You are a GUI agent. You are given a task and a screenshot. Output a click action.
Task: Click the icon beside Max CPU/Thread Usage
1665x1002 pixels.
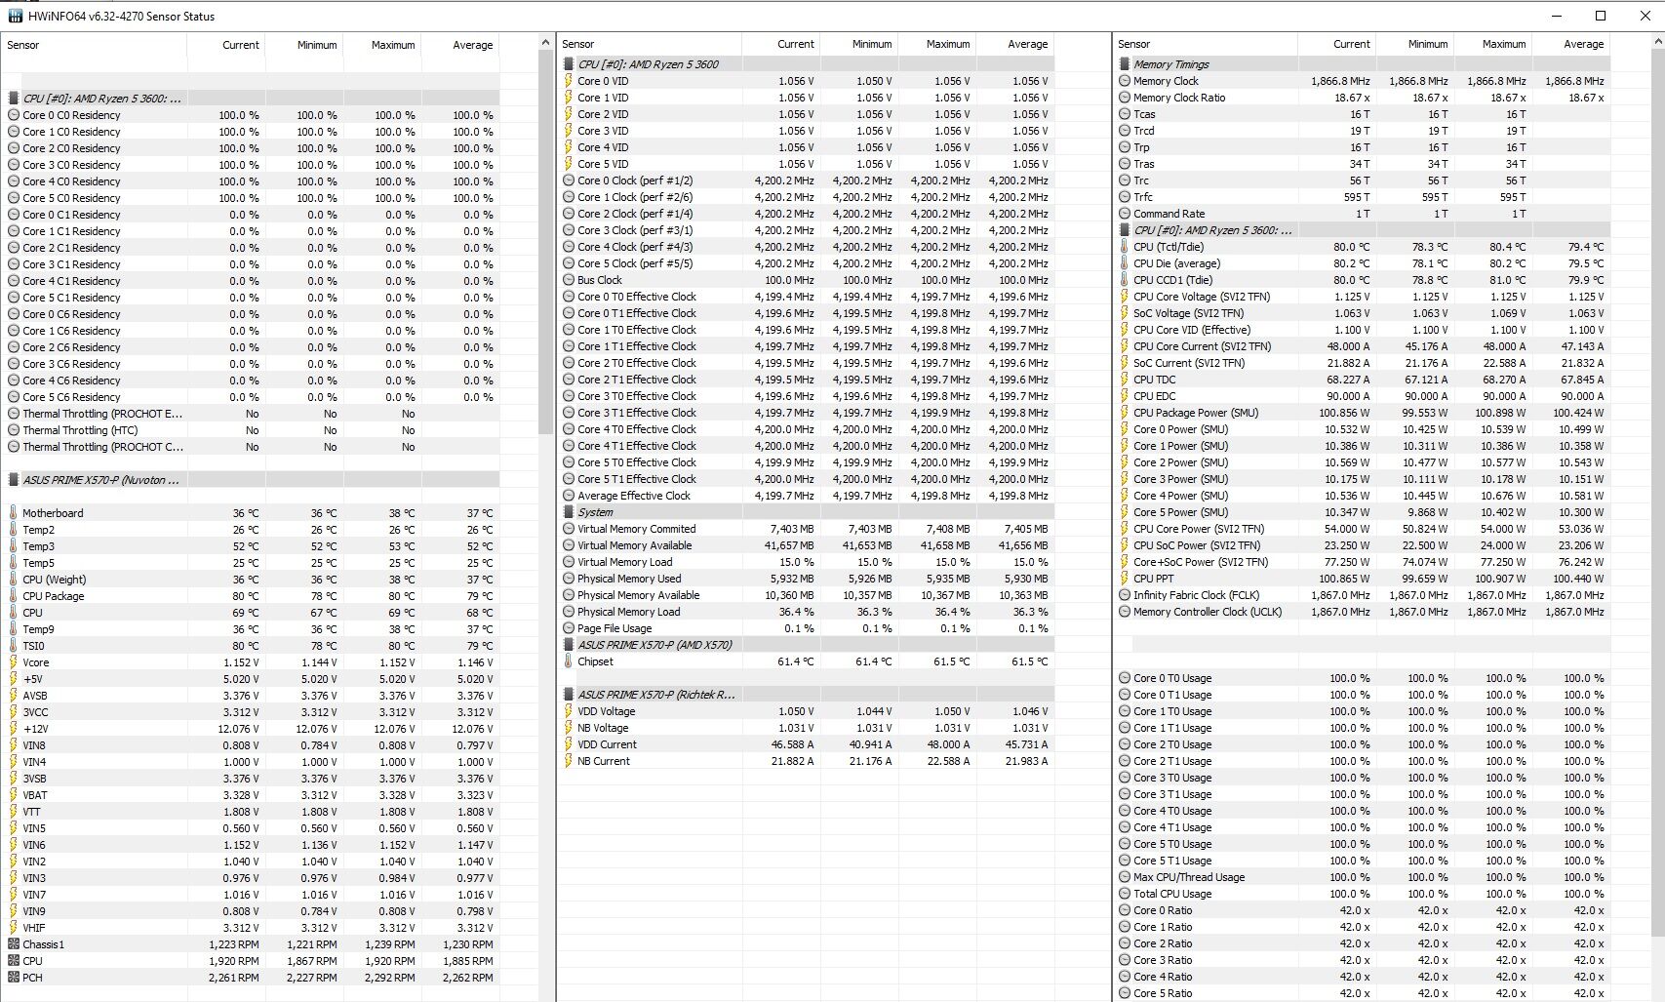[1125, 877]
